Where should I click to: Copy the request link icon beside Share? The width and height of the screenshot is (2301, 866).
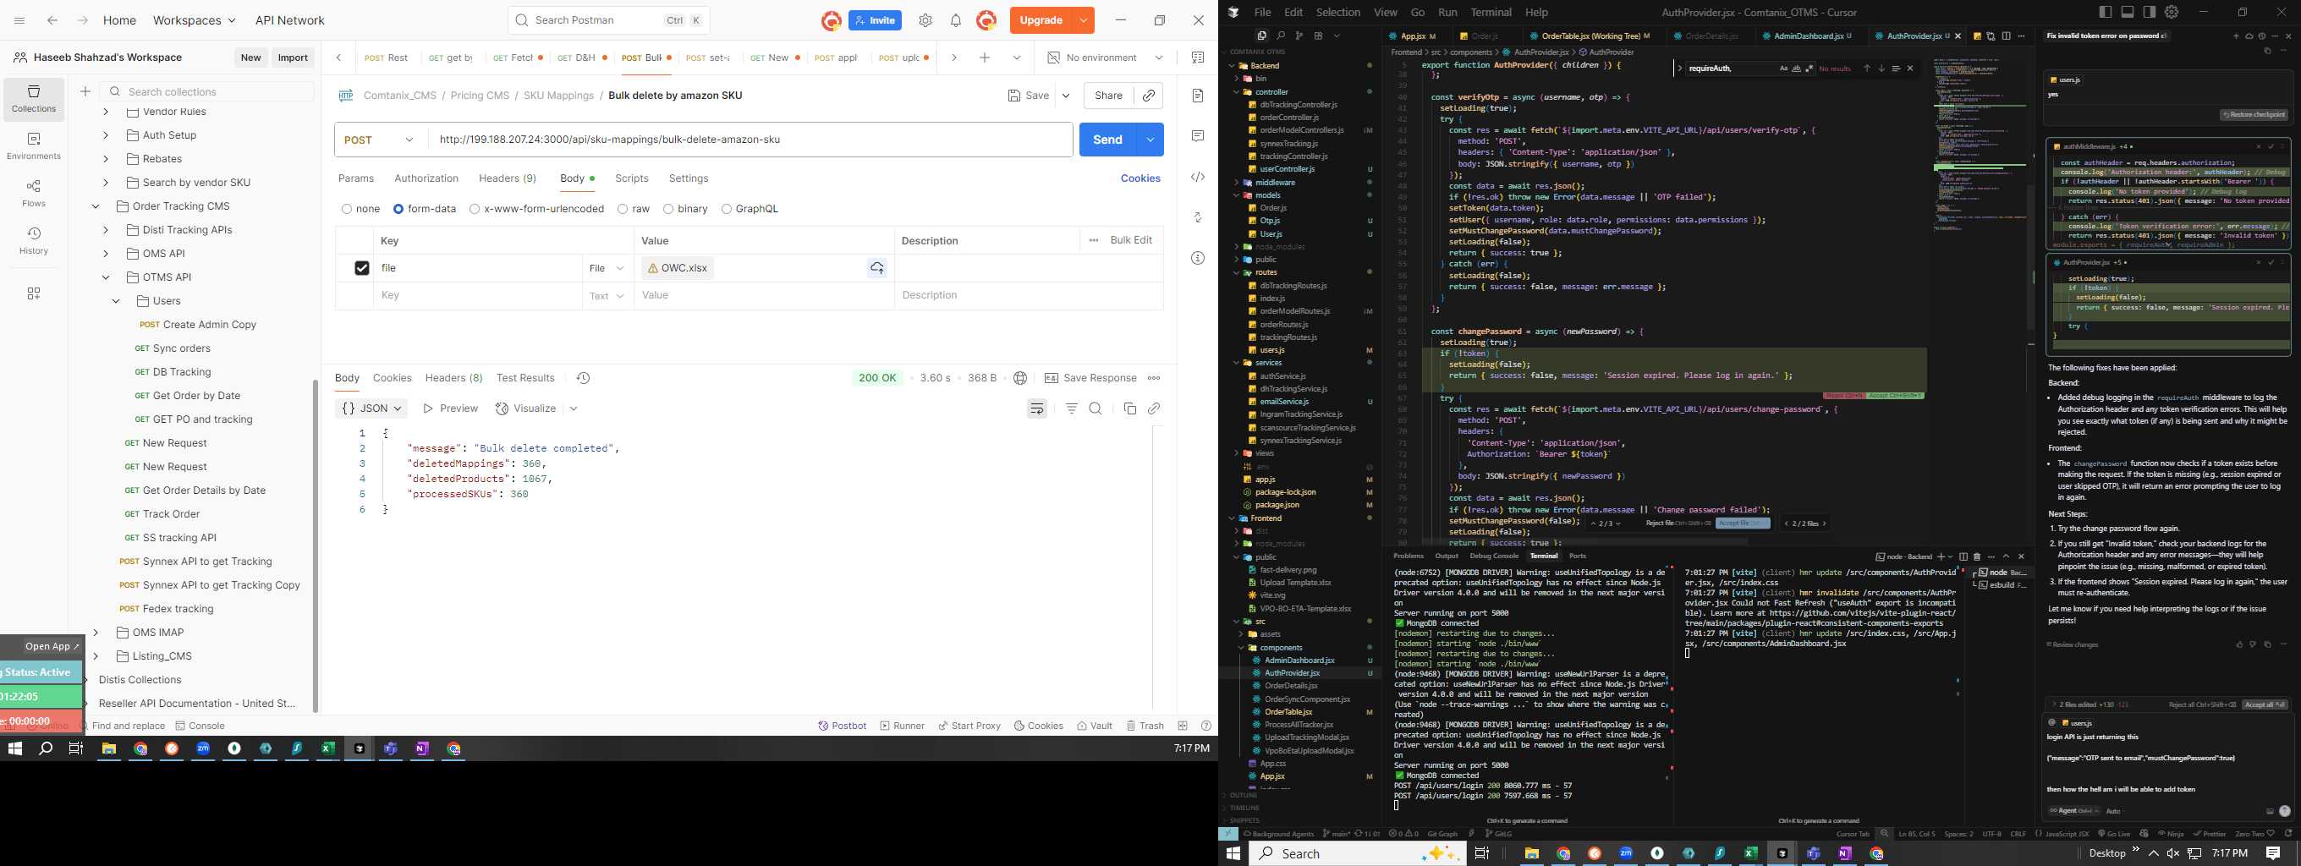1149,96
